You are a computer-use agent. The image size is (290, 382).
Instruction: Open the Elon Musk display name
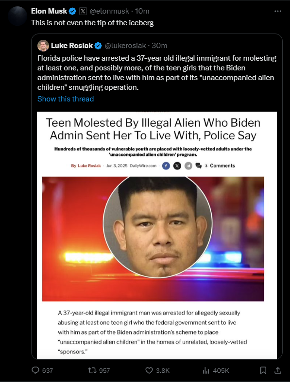pyautogui.click(x=49, y=11)
